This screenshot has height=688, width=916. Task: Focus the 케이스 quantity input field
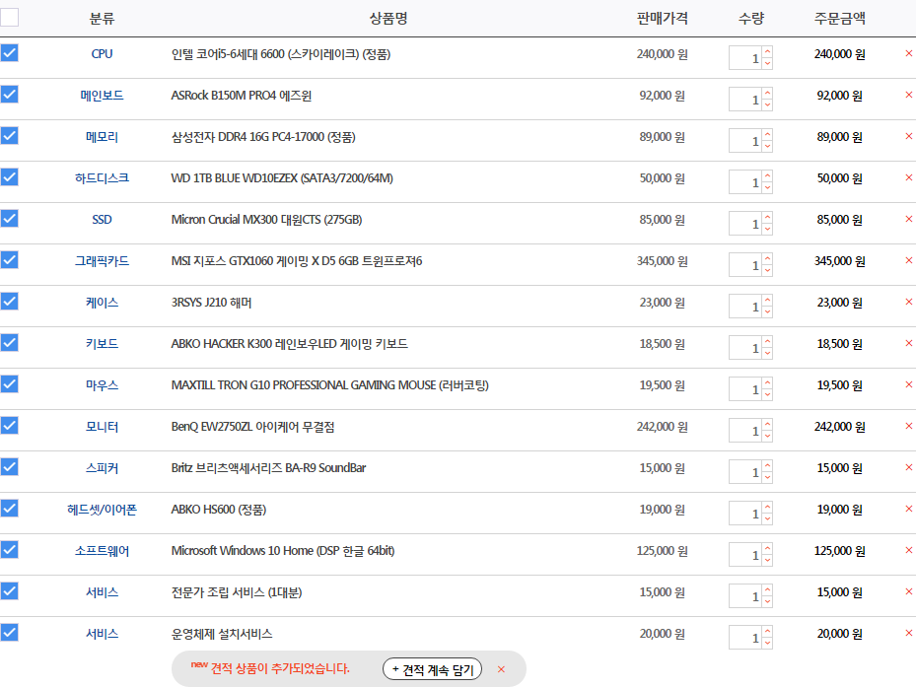745,306
